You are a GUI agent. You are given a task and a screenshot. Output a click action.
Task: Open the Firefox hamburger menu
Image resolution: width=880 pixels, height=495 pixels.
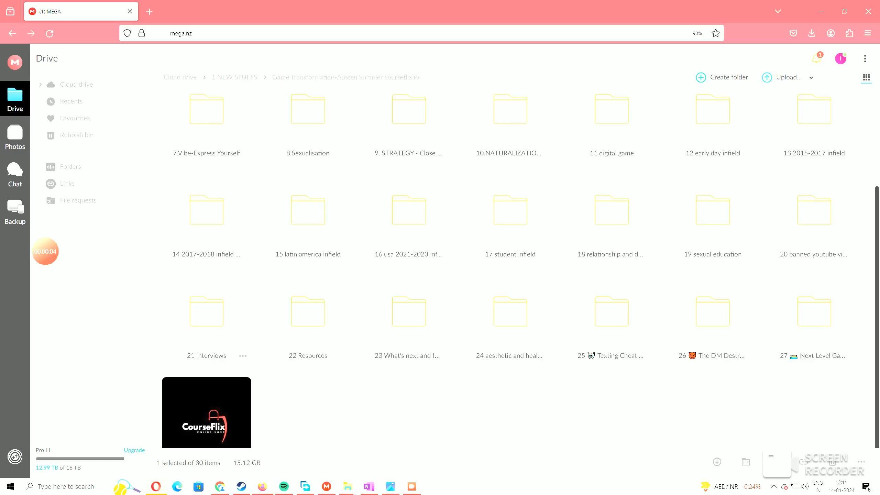(x=868, y=33)
